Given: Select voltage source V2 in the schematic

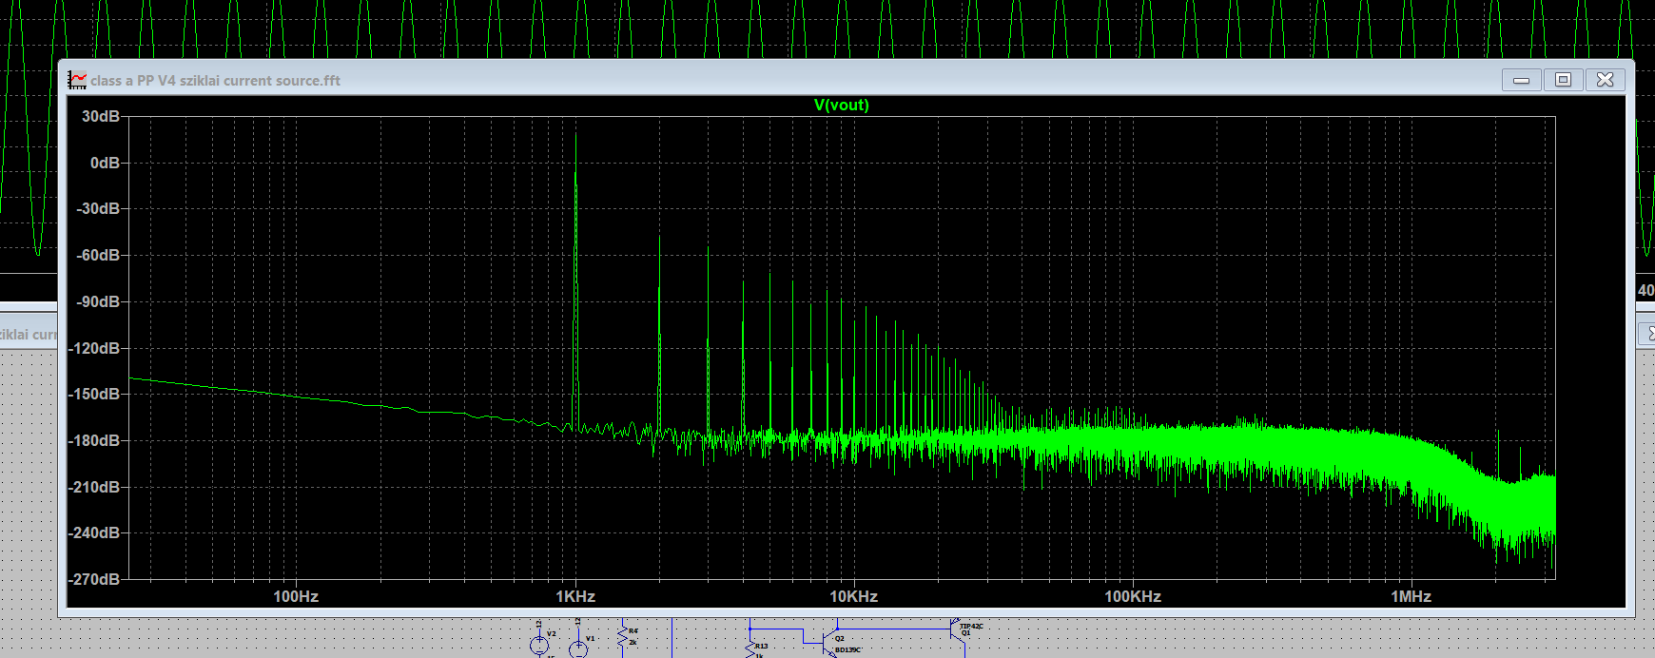Looking at the screenshot, I should point(539,644).
